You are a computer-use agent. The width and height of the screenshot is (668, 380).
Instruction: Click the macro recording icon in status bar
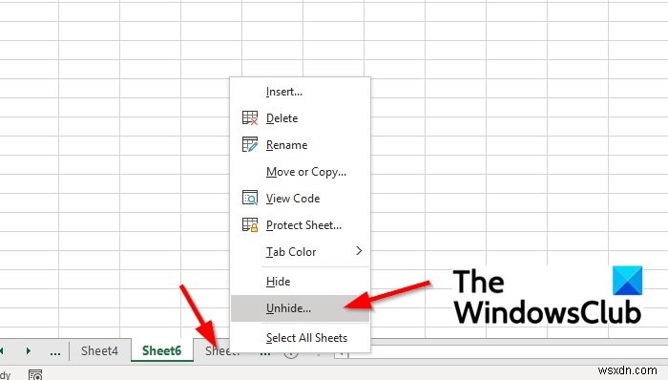point(35,375)
